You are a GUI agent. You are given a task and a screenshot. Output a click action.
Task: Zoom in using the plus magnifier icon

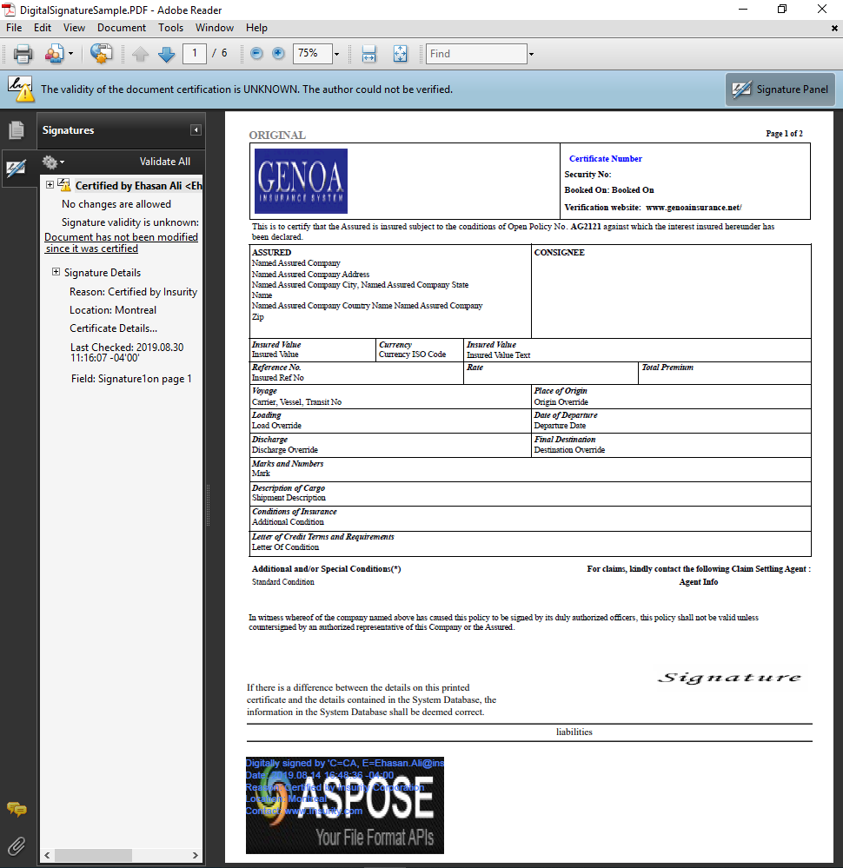(x=277, y=53)
